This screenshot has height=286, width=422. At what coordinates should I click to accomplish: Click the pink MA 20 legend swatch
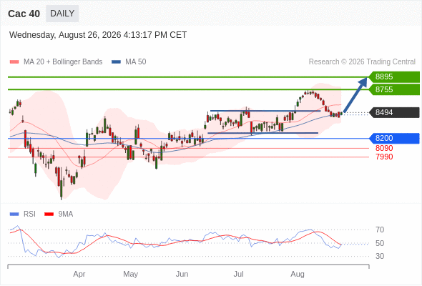click(14, 62)
